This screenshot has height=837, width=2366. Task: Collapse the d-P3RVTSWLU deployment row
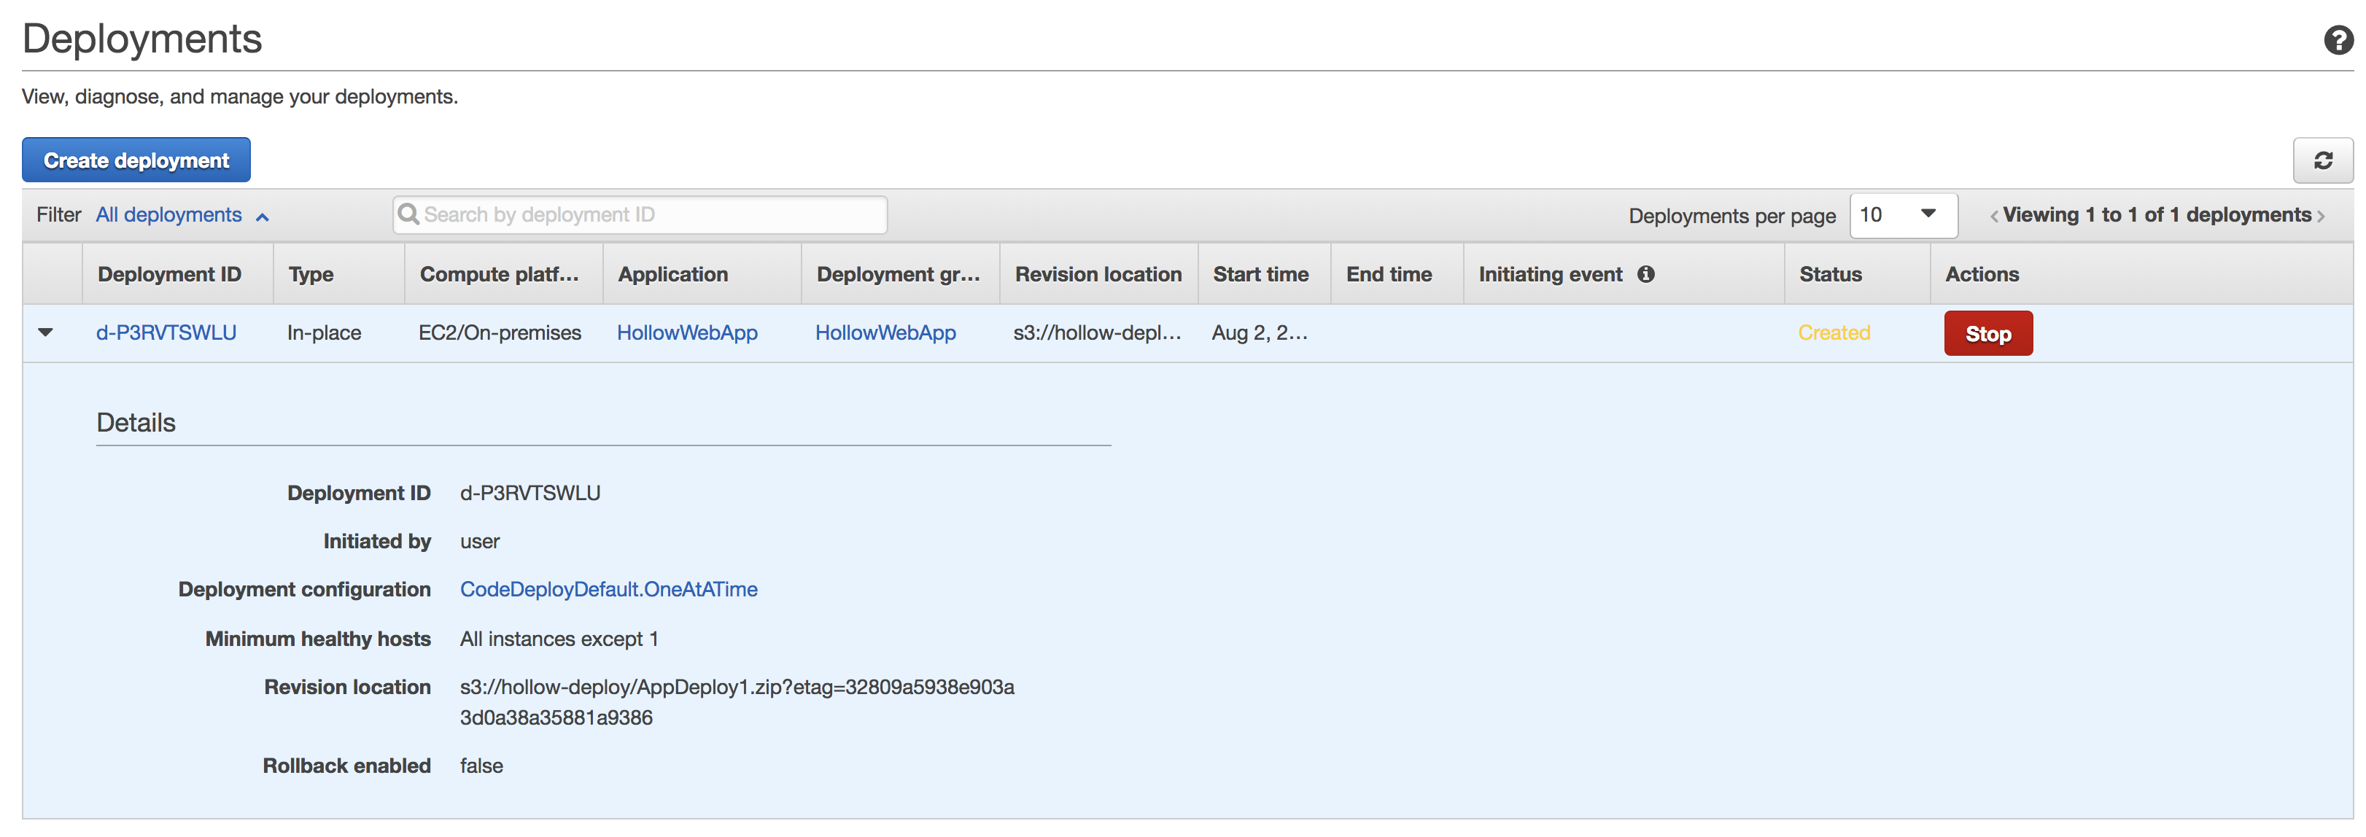click(x=46, y=332)
